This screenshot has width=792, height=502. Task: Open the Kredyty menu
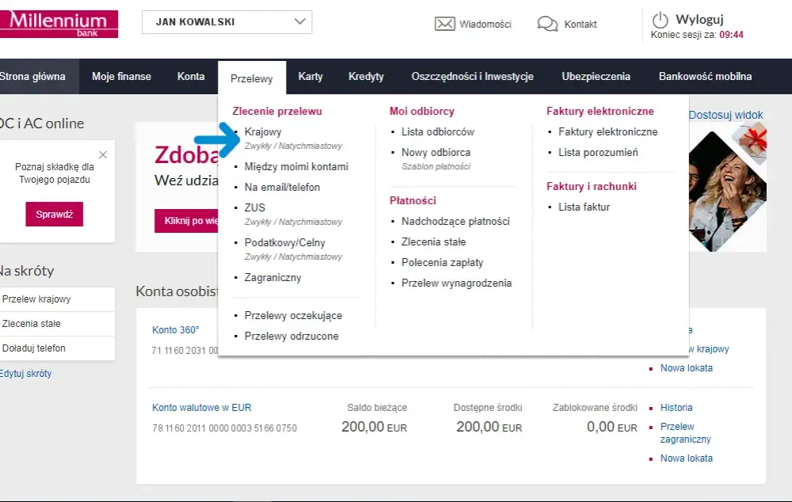[366, 76]
